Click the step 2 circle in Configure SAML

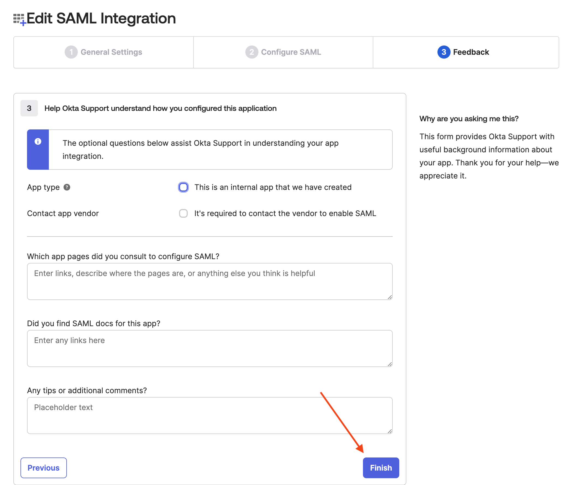pyautogui.click(x=252, y=52)
